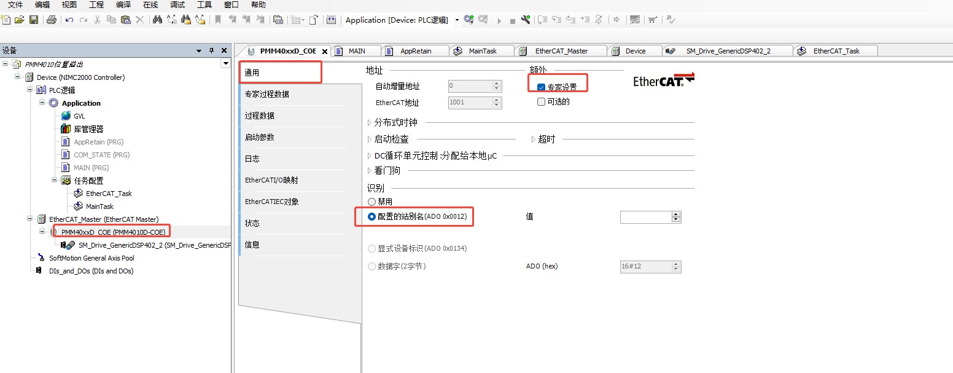Click the Toggle bookmark icon

click(x=218, y=20)
